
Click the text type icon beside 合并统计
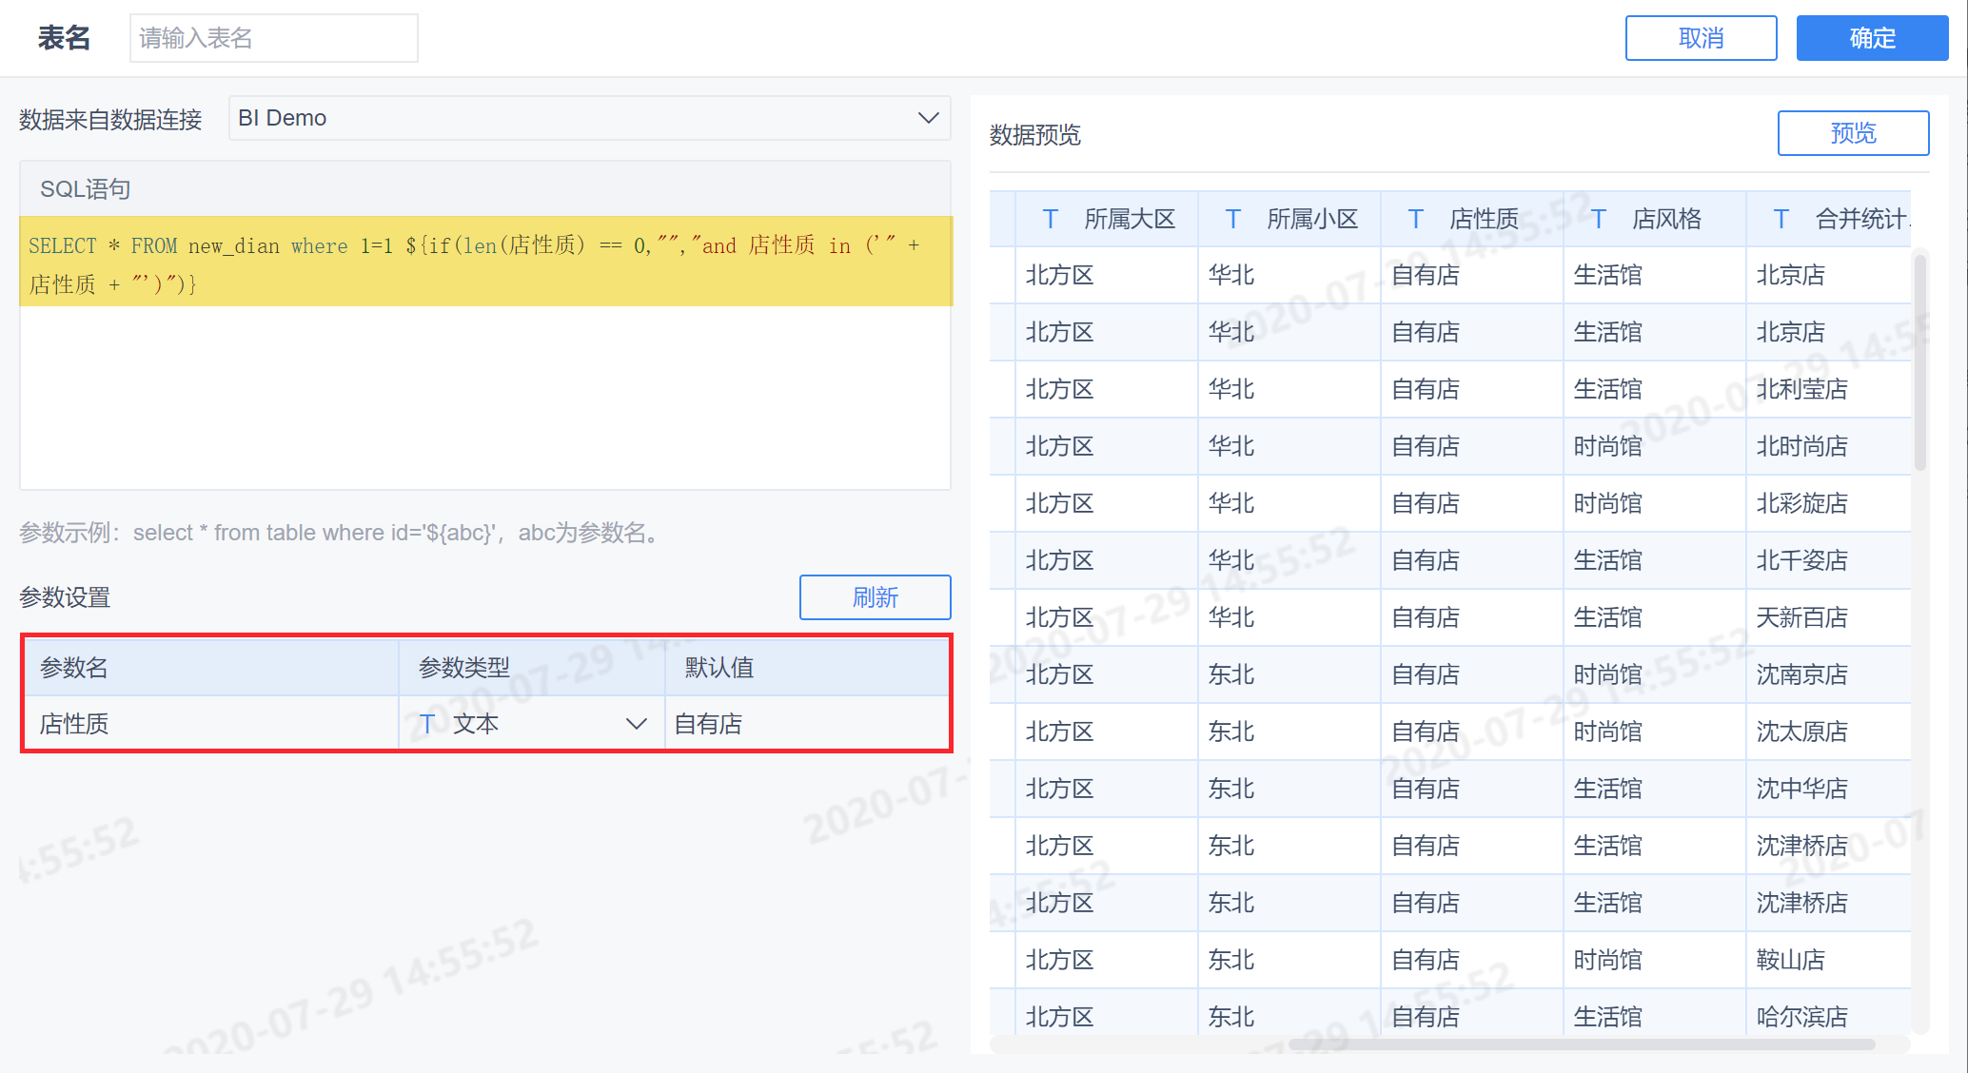point(1781,220)
